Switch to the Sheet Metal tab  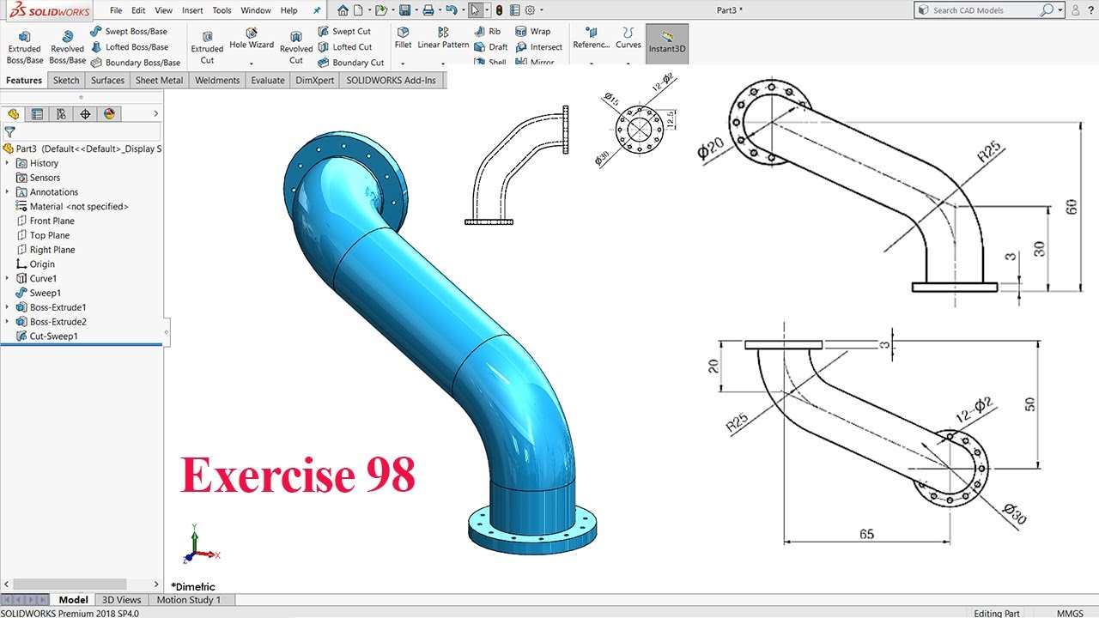(x=160, y=80)
